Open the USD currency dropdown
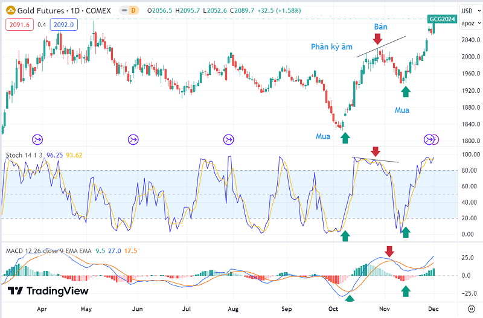Viewport: 483px width, 318px height. [467, 11]
